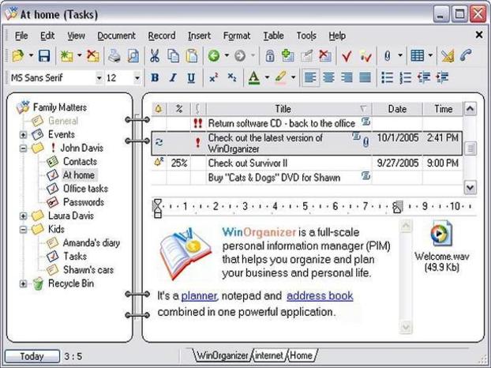Select the Check out Survivor II task row
The height and width of the screenshot is (368, 491).
[307, 163]
